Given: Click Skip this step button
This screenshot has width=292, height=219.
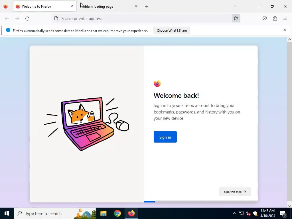Looking at the screenshot, I should point(235,192).
